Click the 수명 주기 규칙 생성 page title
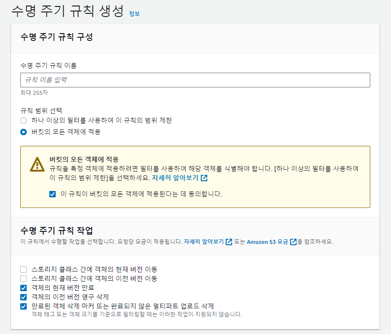 point(68,11)
